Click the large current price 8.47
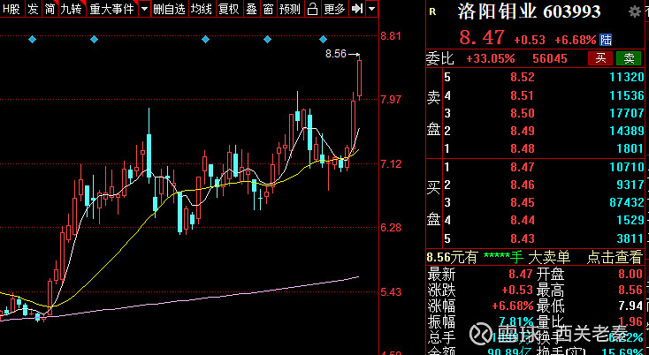Viewport: 649px width, 355px height. [x=482, y=38]
